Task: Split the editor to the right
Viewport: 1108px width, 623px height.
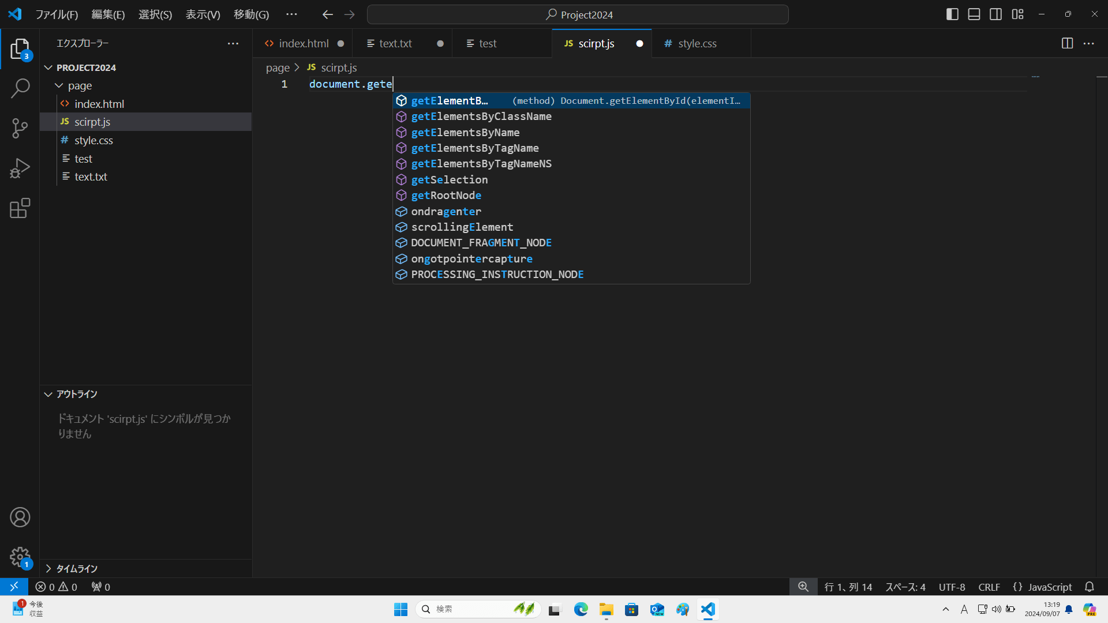Action: 1068,43
